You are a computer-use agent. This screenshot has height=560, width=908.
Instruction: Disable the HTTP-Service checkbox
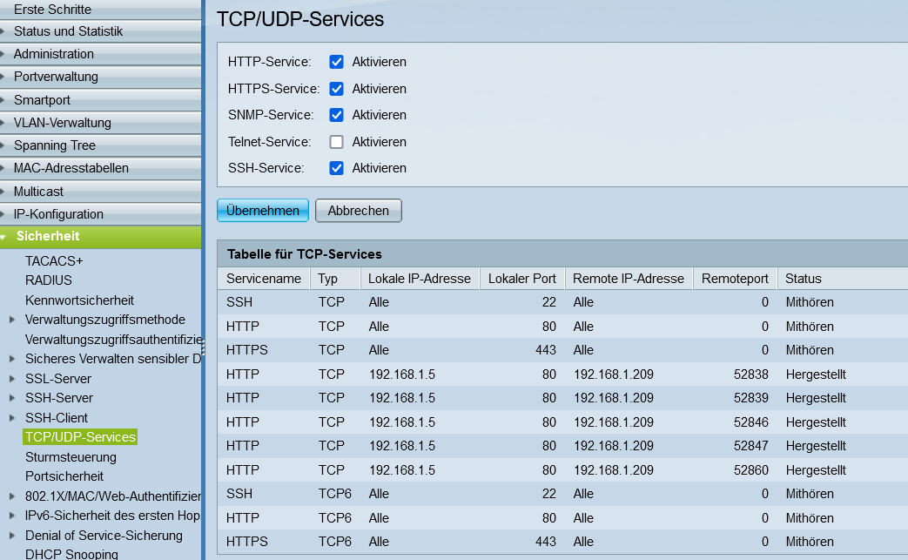tap(336, 62)
